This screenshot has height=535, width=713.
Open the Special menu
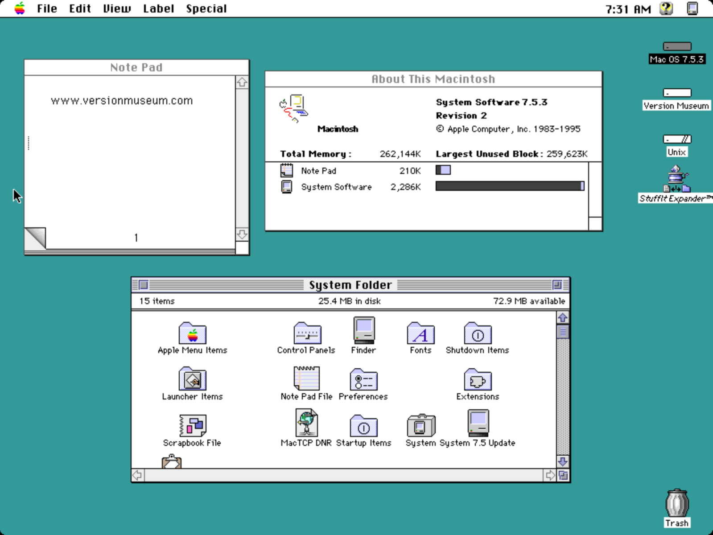click(206, 8)
